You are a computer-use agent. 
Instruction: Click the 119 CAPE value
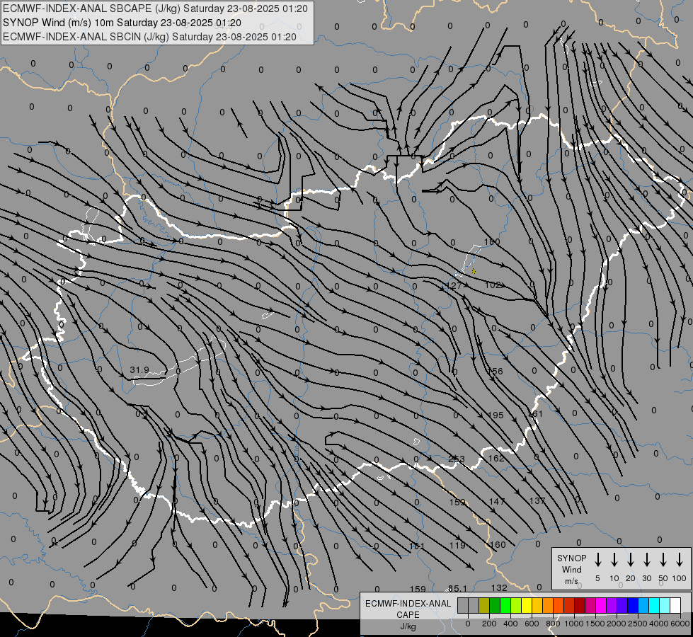pyautogui.click(x=457, y=545)
